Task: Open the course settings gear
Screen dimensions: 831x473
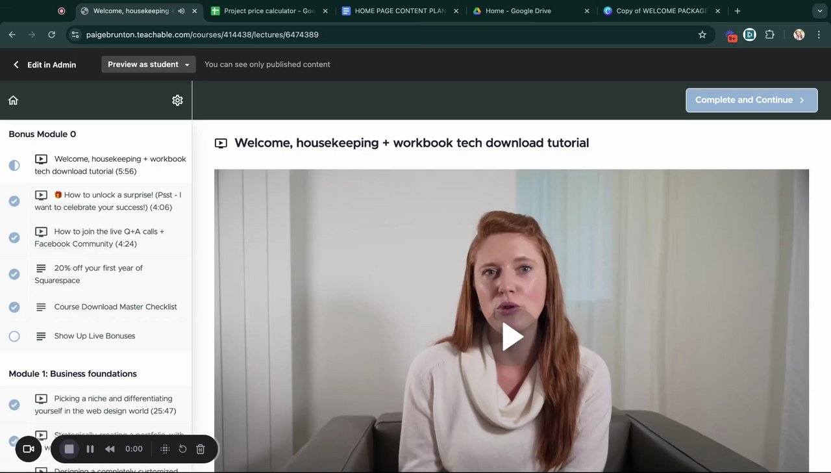Action: point(177,100)
